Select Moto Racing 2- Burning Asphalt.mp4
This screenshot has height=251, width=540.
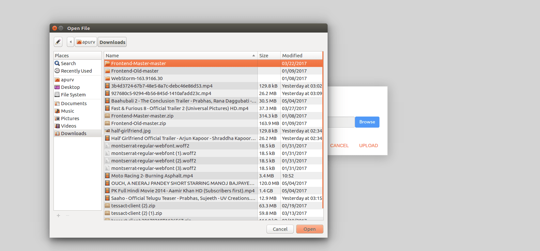pyautogui.click(x=213, y=176)
